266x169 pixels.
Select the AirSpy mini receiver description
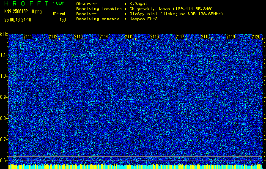(x=176, y=14)
